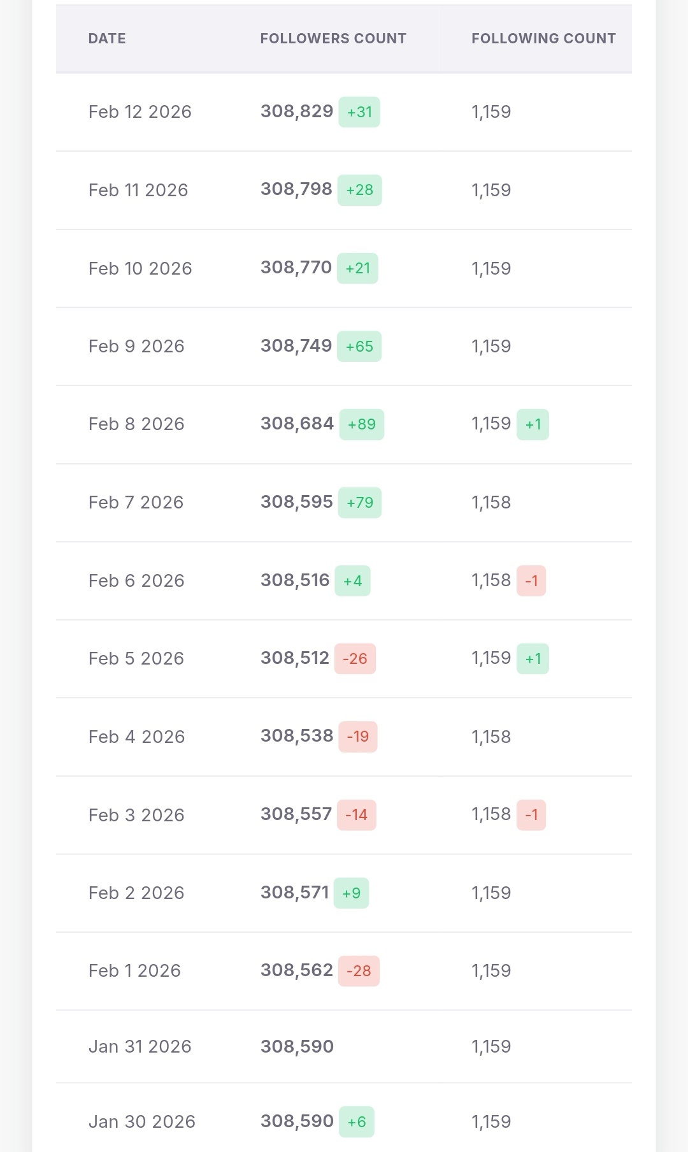Select the Feb 12 2026 date cell
The height and width of the screenshot is (1152, 688).
click(x=140, y=112)
